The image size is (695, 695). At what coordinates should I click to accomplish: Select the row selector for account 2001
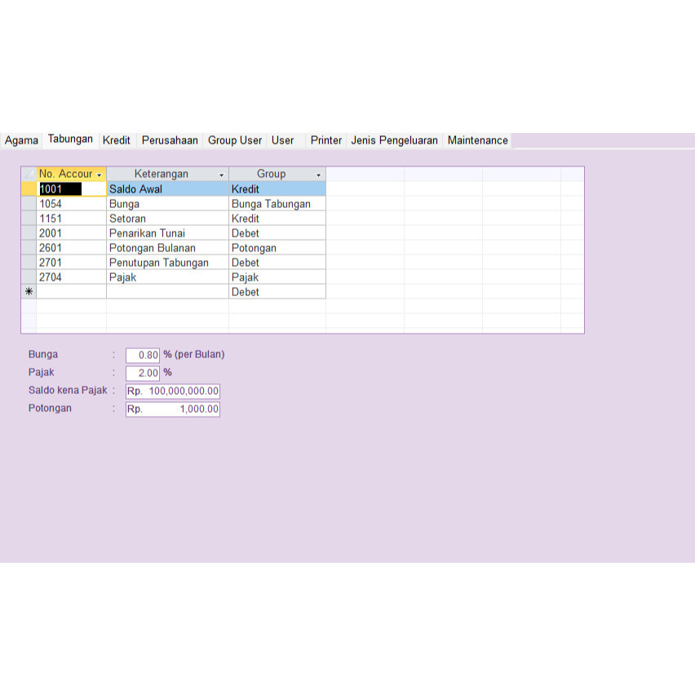tap(29, 233)
